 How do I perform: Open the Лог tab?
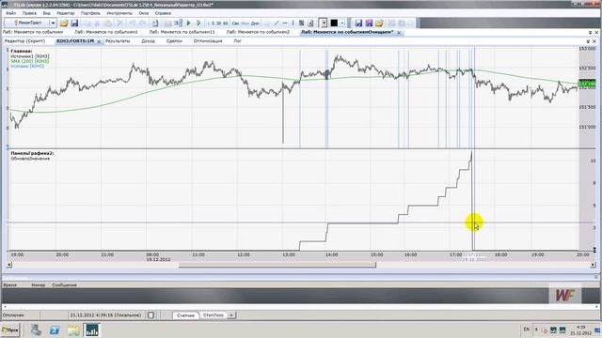point(238,41)
